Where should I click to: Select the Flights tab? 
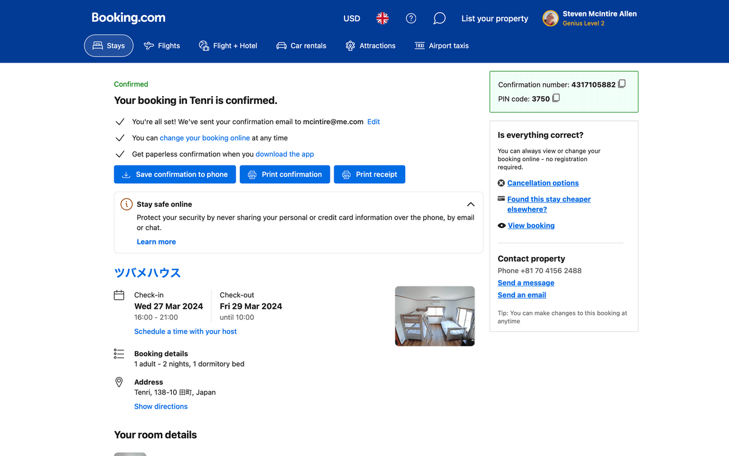click(162, 46)
